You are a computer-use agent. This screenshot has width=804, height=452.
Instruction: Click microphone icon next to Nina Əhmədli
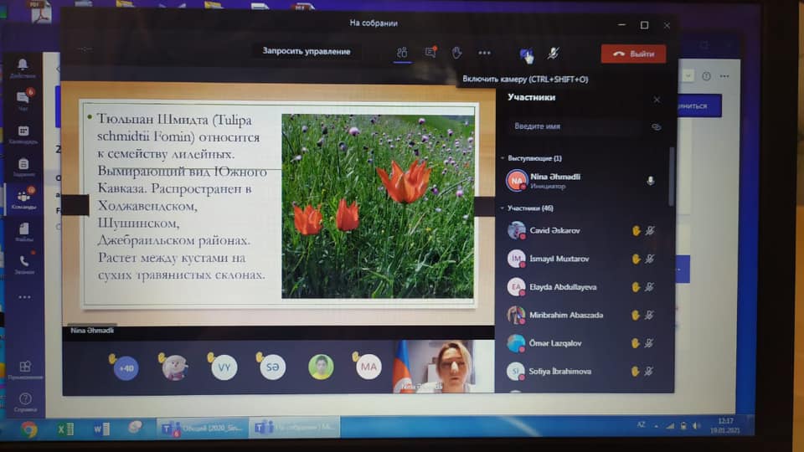pos(650,181)
